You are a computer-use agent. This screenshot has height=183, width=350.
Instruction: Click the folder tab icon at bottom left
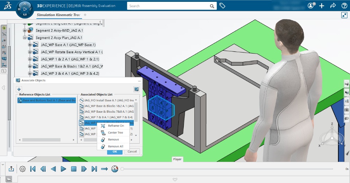pyautogui.click(x=9, y=179)
